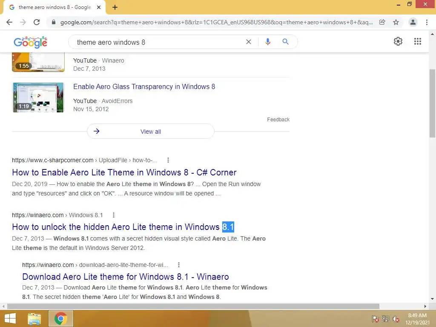Viewport: 436px width, 327px height.
Task: Open the muted volume tray icon
Action: pos(396,319)
